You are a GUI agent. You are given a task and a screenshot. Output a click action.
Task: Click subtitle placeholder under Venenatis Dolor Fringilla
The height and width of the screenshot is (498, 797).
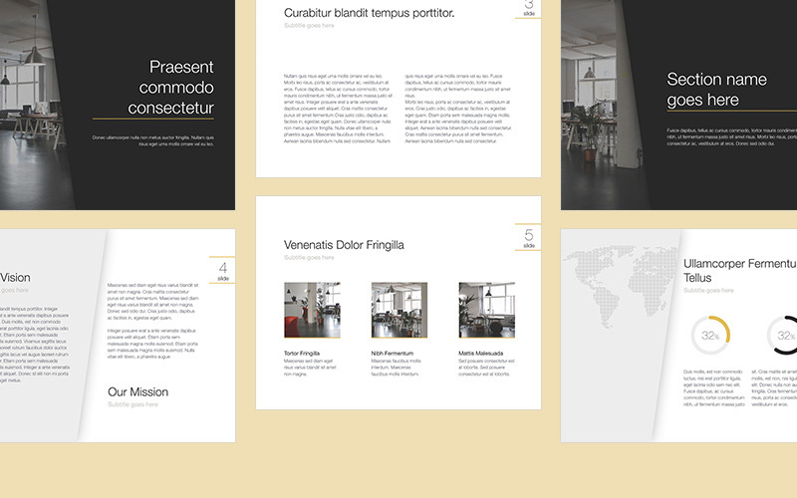tap(309, 258)
